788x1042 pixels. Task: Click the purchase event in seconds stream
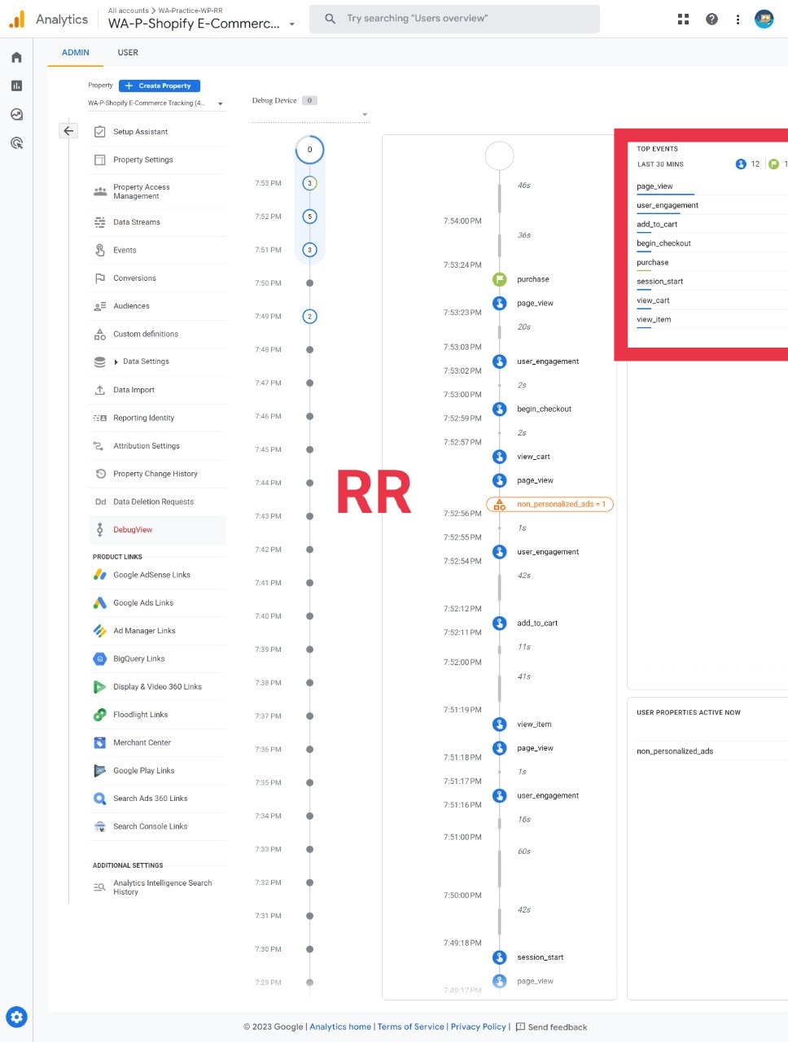[532, 279]
